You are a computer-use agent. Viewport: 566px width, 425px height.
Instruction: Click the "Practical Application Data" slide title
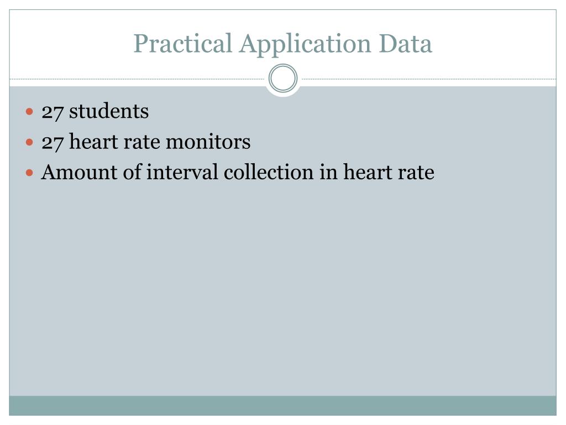coord(282,44)
